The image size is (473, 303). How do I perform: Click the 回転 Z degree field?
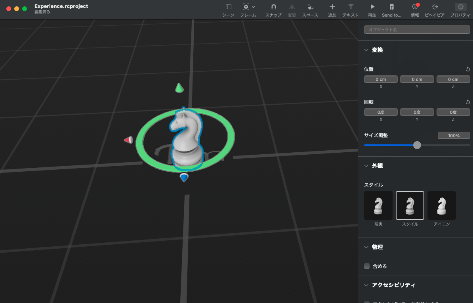(x=453, y=112)
